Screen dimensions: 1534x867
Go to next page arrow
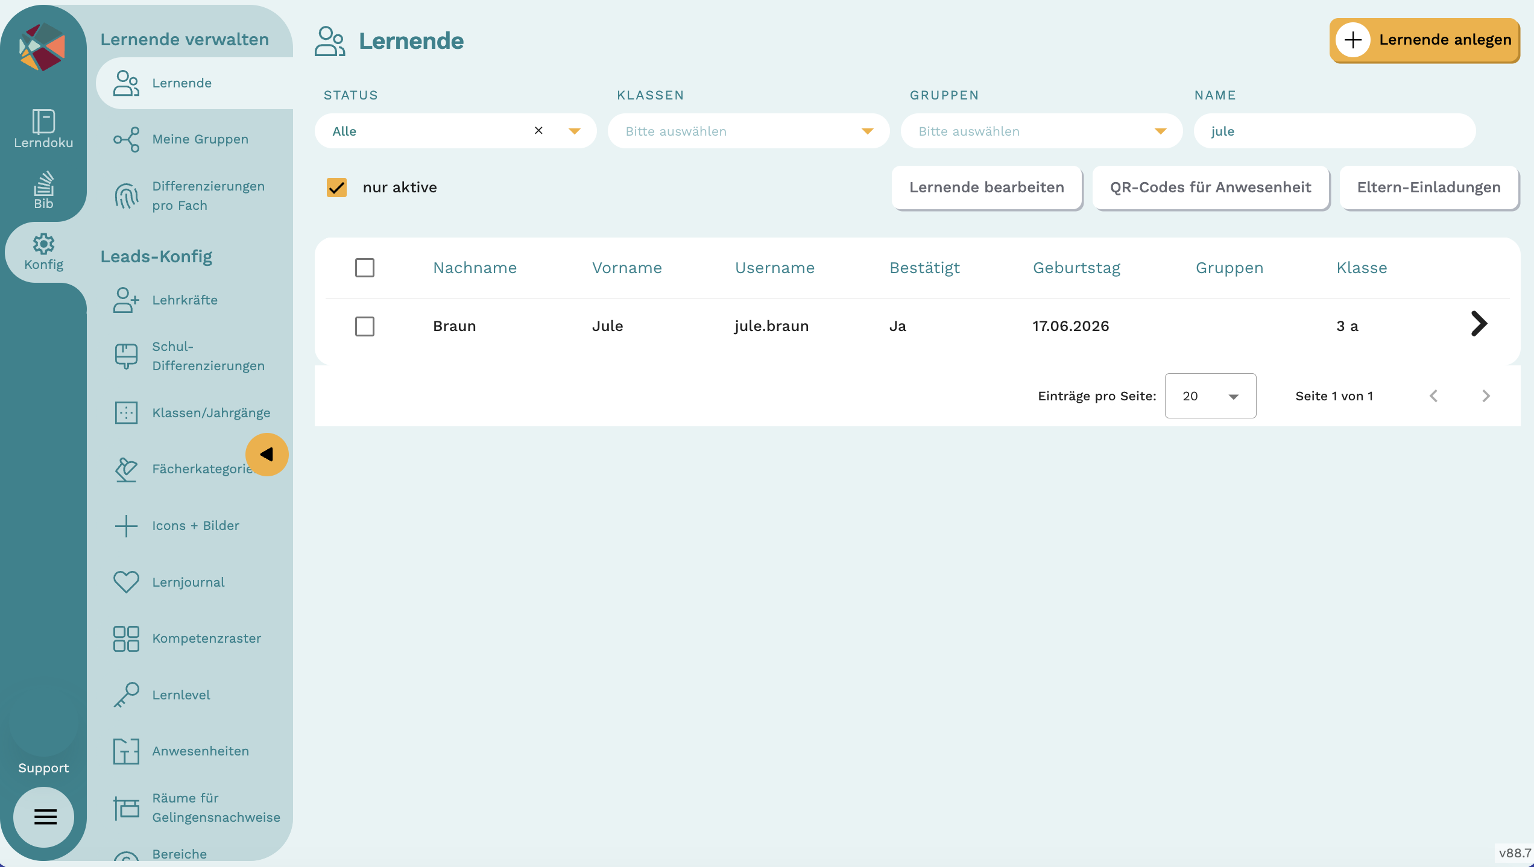[x=1486, y=396]
